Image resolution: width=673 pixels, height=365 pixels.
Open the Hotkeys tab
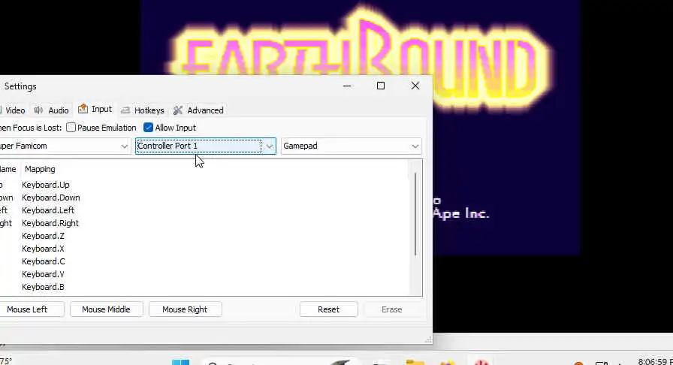click(143, 110)
